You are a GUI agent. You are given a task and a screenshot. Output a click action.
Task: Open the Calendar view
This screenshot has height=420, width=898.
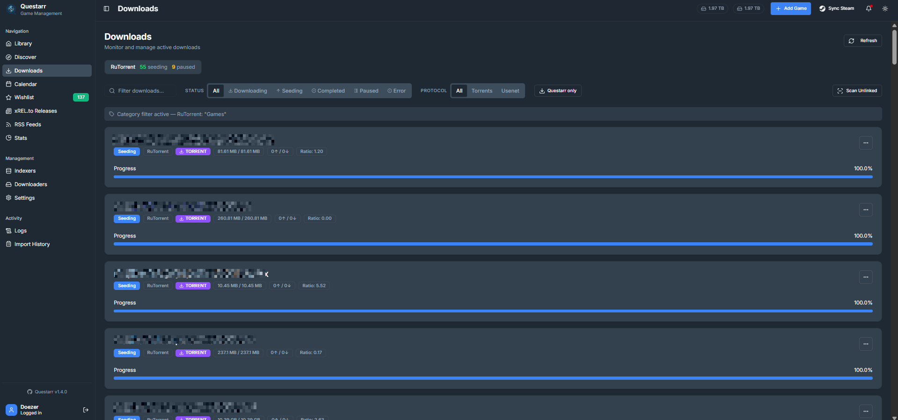tap(47, 84)
